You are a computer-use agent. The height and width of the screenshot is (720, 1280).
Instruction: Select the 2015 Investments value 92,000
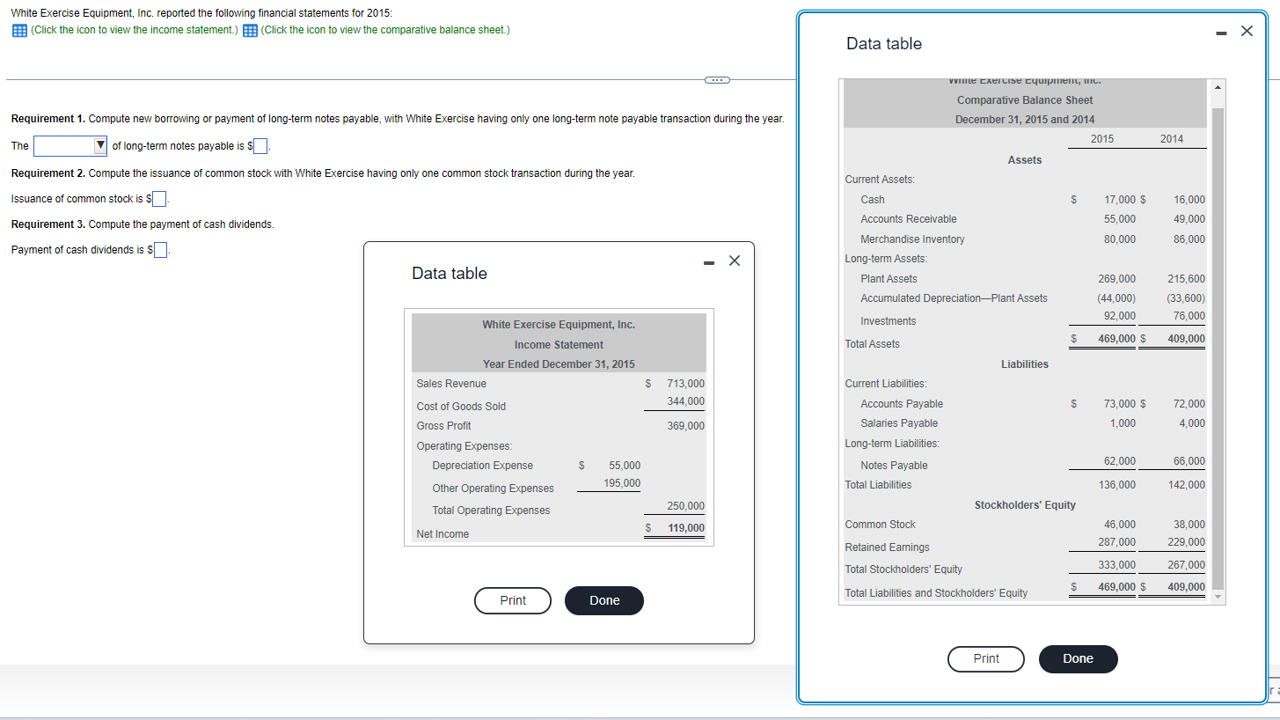(x=1119, y=316)
